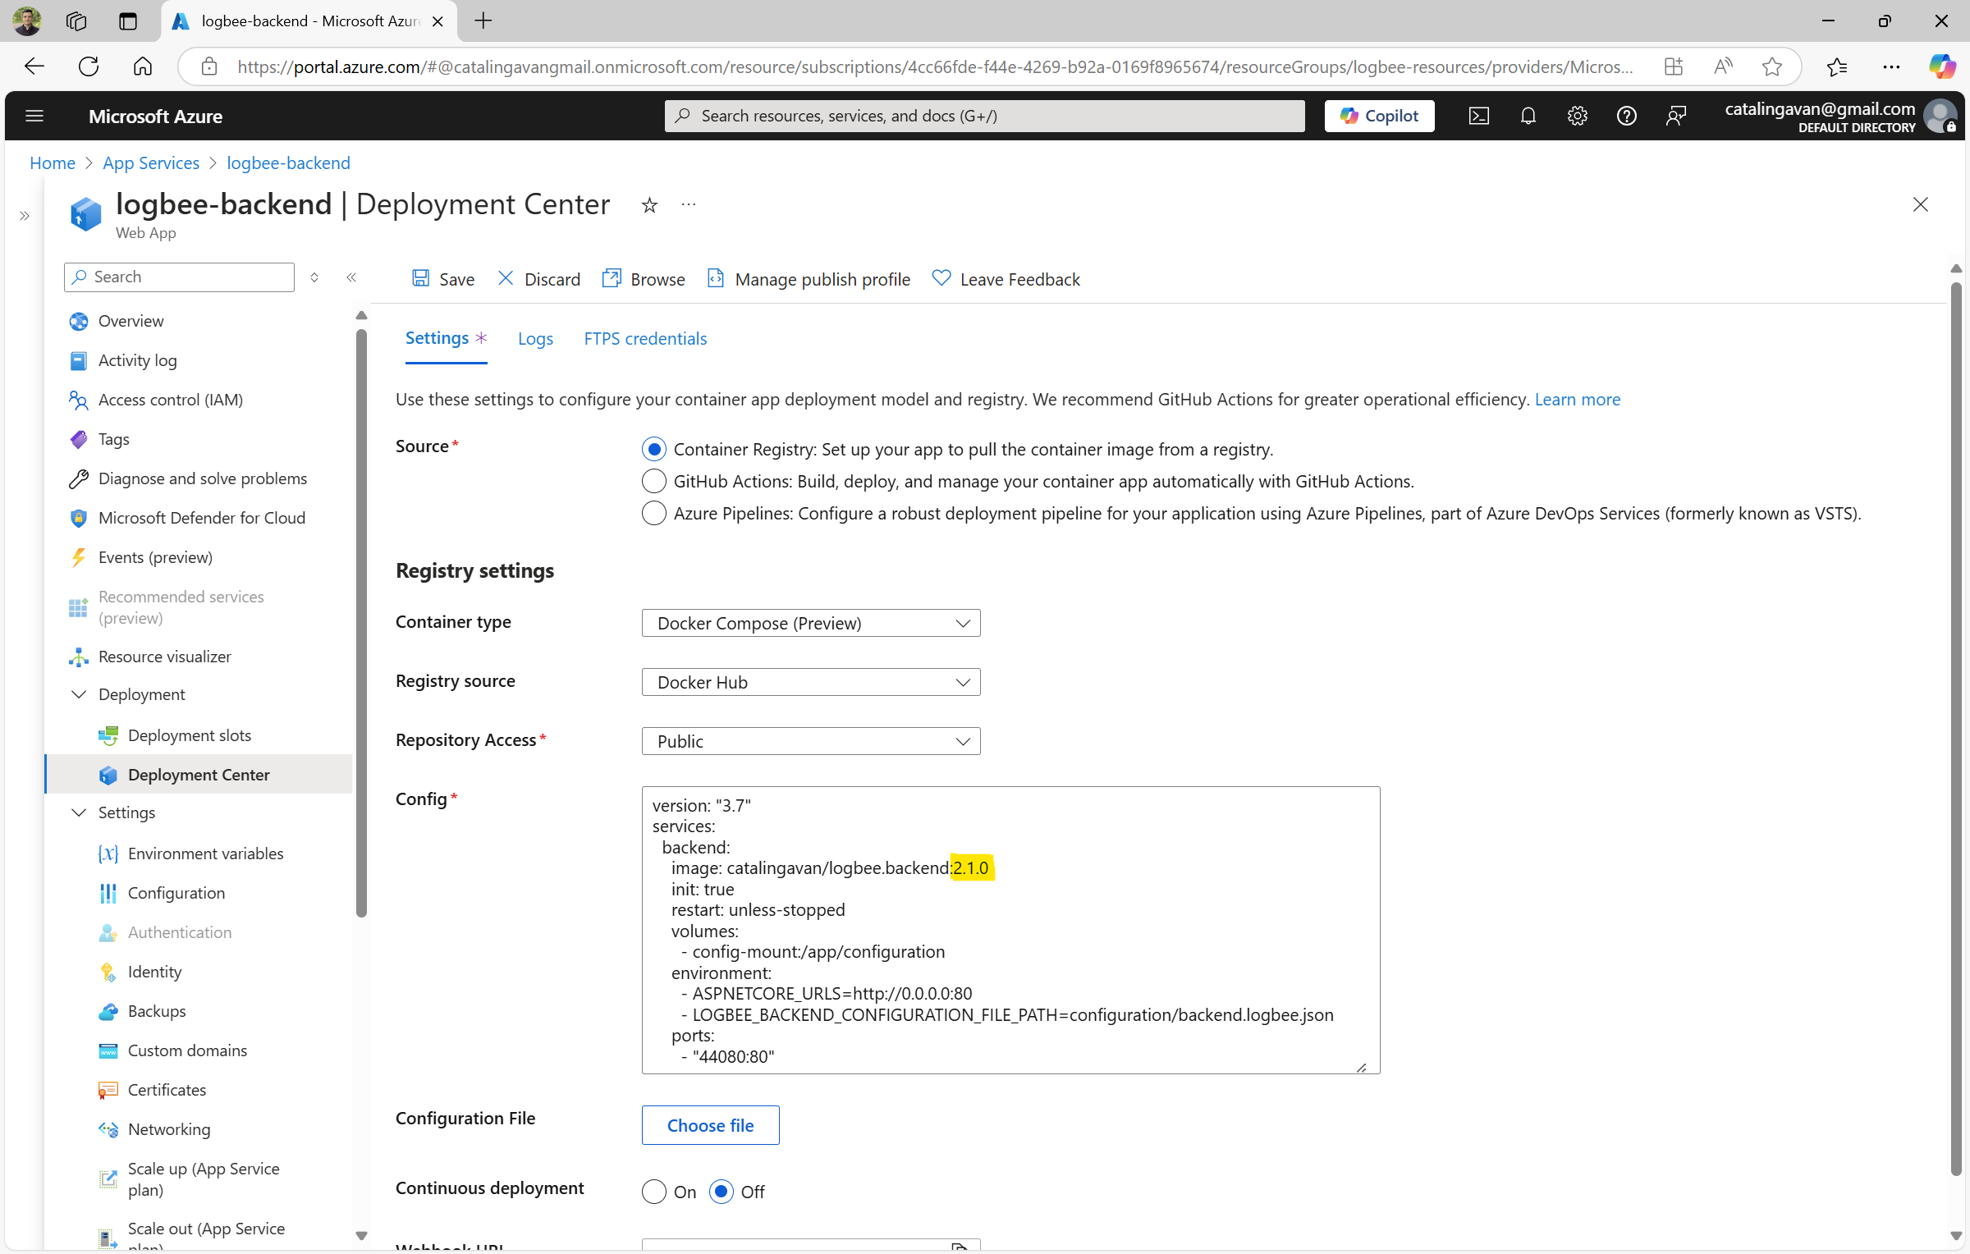
Task: Open Environment variables in sidebar
Action: point(205,854)
